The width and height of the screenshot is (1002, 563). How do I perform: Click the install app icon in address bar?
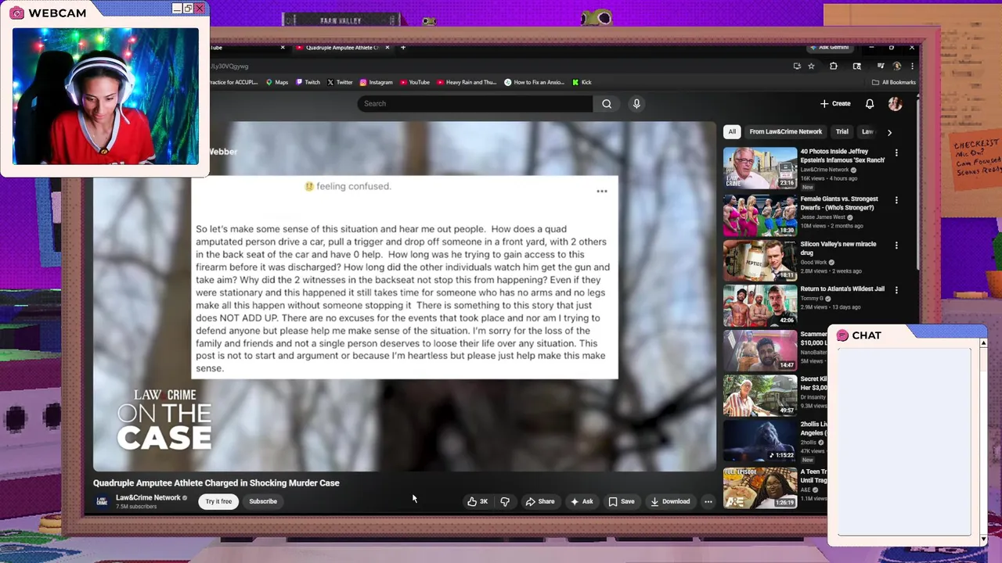tap(797, 66)
